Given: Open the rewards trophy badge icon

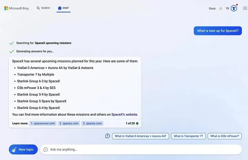Looking at the screenshot, I should click(234, 8).
